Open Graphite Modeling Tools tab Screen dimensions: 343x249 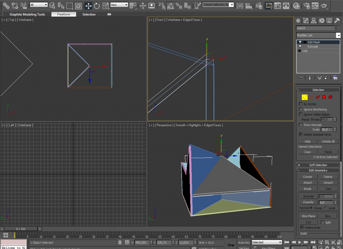[x=27, y=14]
